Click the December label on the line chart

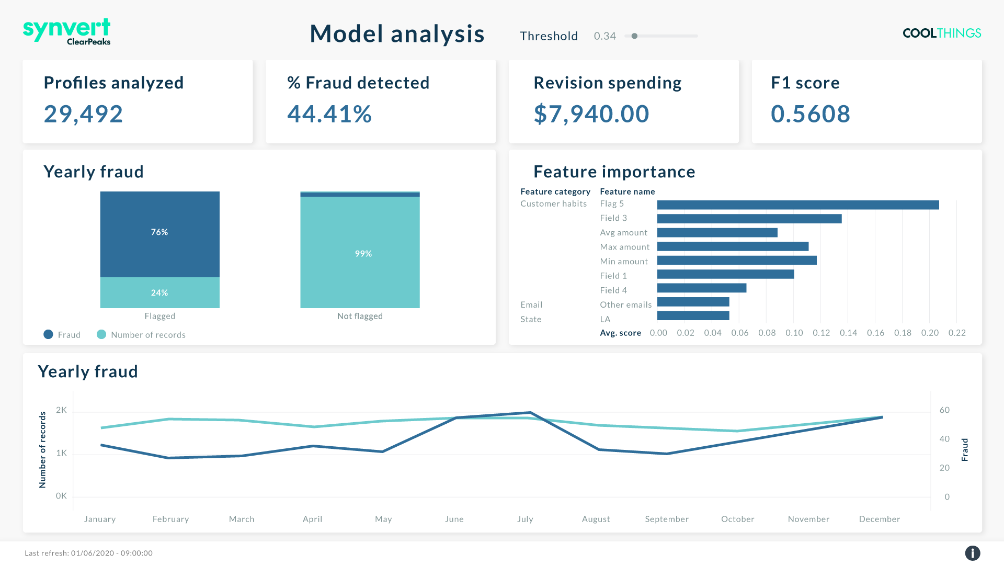coord(880,519)
